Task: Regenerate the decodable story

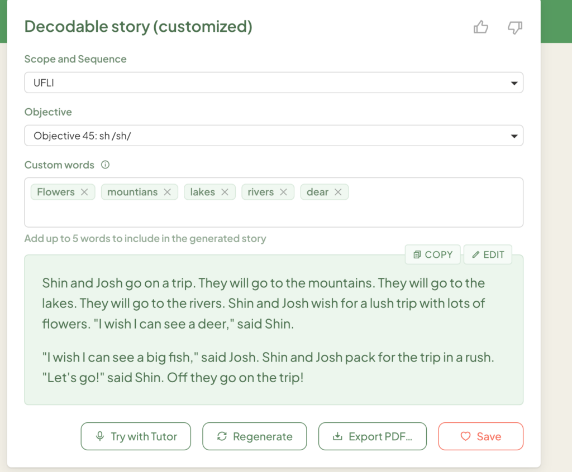Action: [x=255, y=436]
